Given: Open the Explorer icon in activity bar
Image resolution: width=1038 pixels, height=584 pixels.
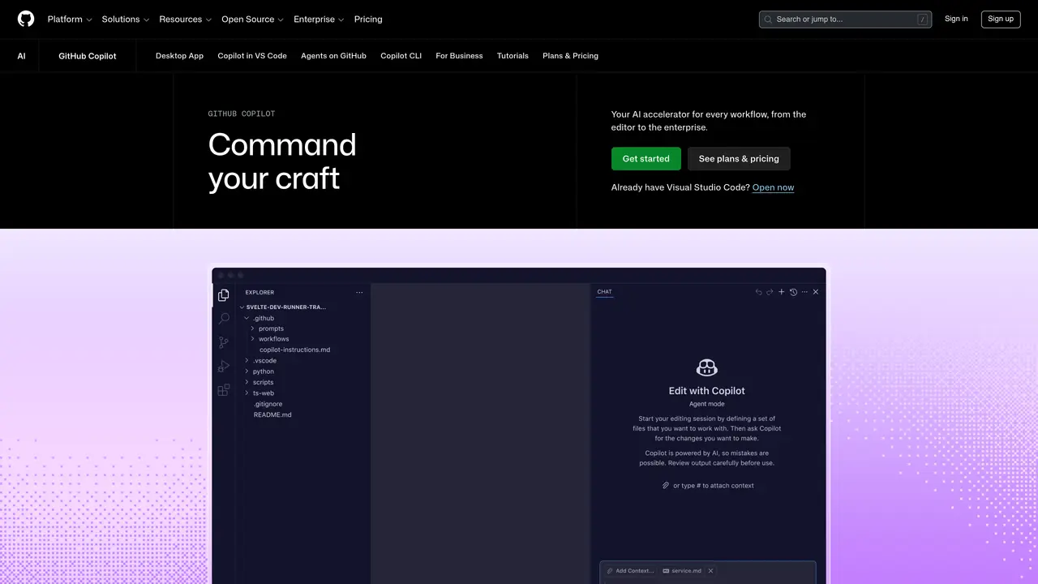Looking at the screenshot, I should pyautogui.click(x=224, y=295).
